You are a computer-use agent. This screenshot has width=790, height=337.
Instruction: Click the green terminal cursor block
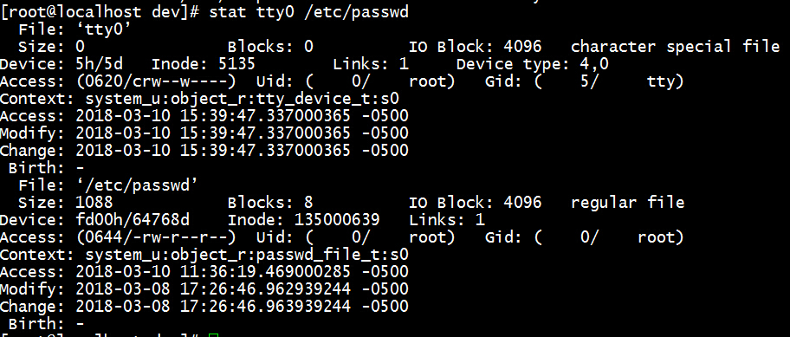pyautogui.click(x=214, y=335)
